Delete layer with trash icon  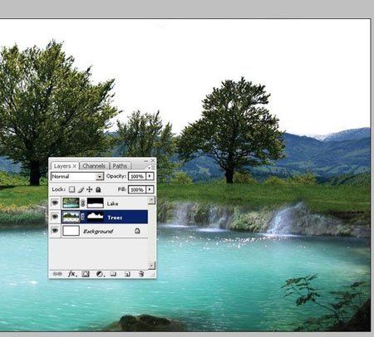[x=141, y=274]
